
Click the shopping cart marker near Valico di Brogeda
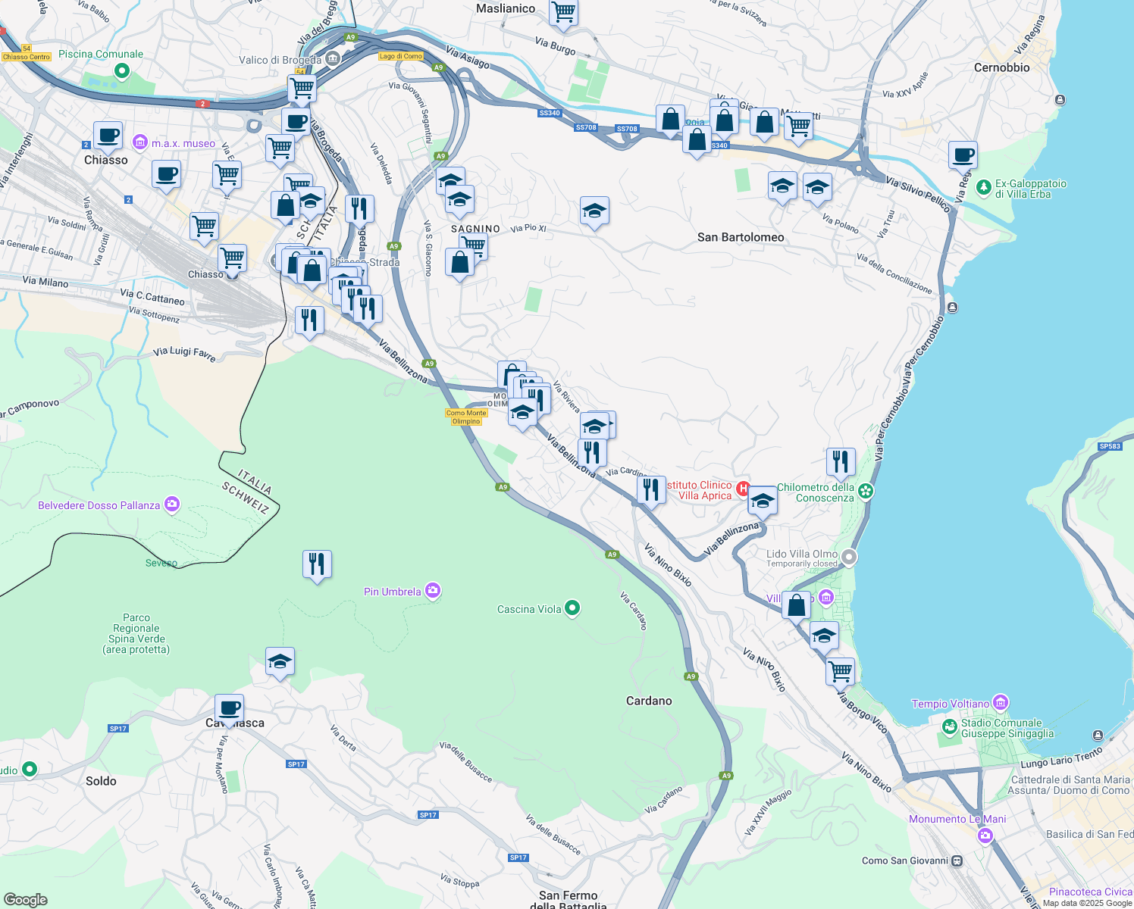point(302,88)
